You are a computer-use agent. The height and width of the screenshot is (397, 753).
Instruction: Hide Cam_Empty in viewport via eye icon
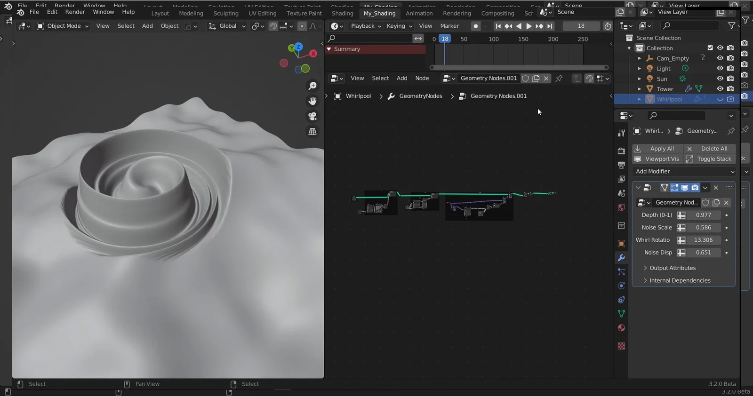click(720, 58)
